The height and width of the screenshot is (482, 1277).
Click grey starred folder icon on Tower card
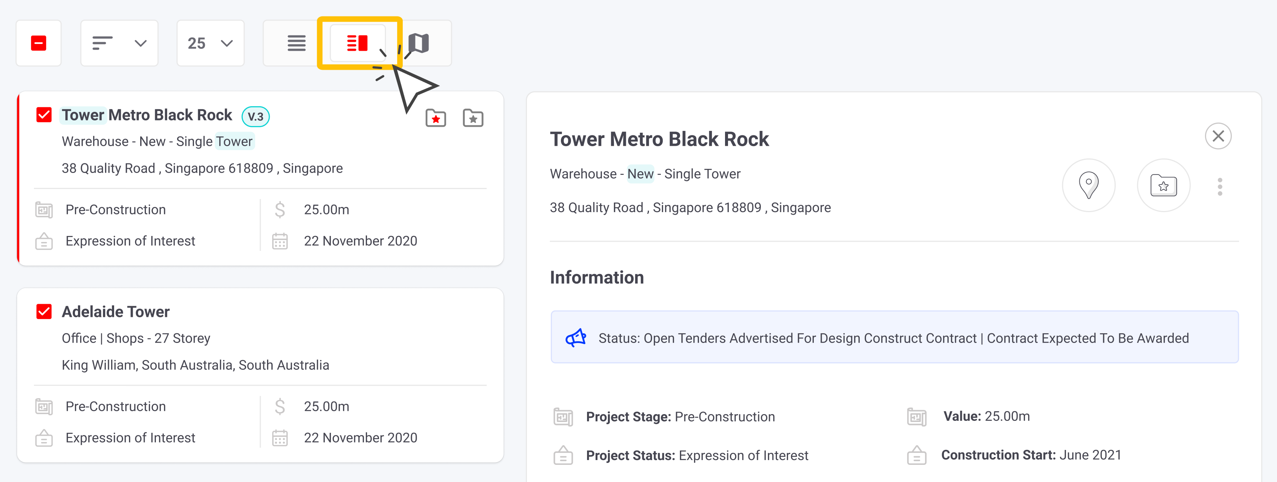click(x=473, y=118)
